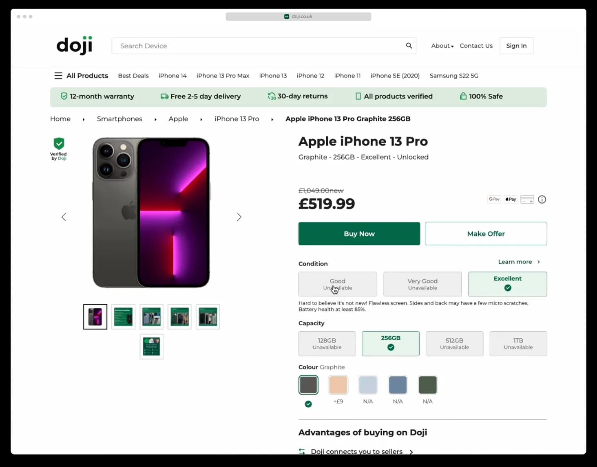
Task: Select the Graphite colour swatch
Action: [x=308, y=385]
